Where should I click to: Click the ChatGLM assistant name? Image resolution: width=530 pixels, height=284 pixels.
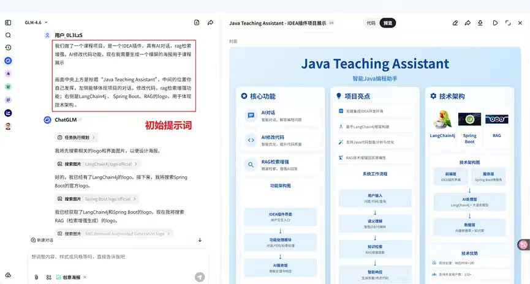[x=66, y=120]
